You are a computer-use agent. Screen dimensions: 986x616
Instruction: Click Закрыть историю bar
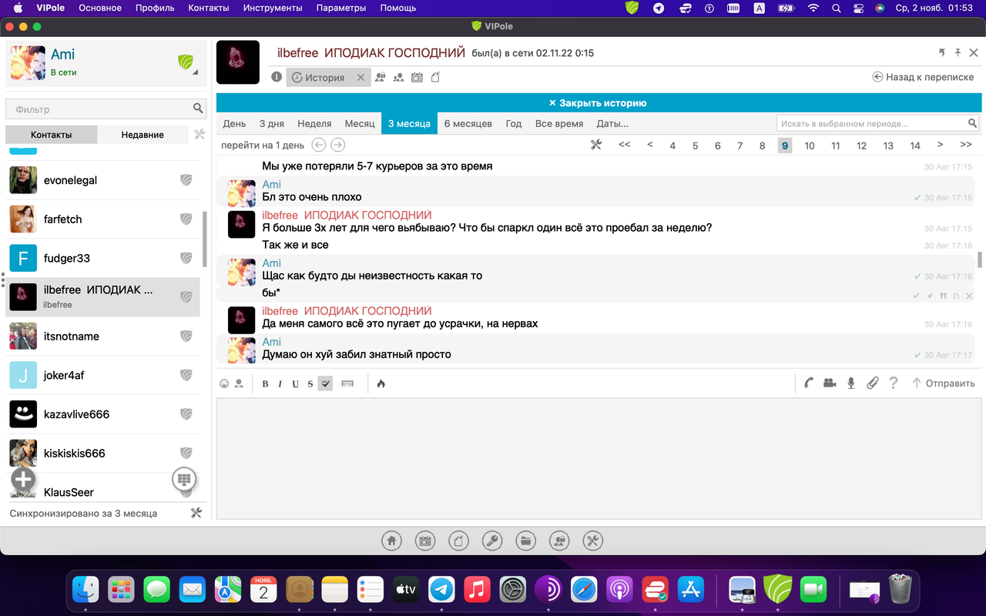click(x=598, y=102)
